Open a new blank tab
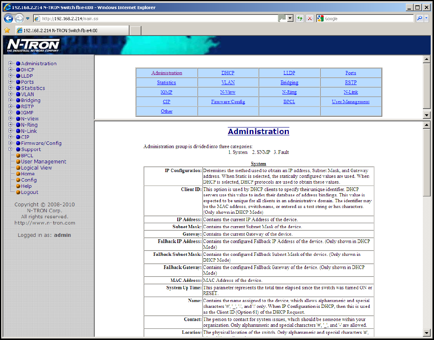The image size is (434, 340). click(136, 31)
